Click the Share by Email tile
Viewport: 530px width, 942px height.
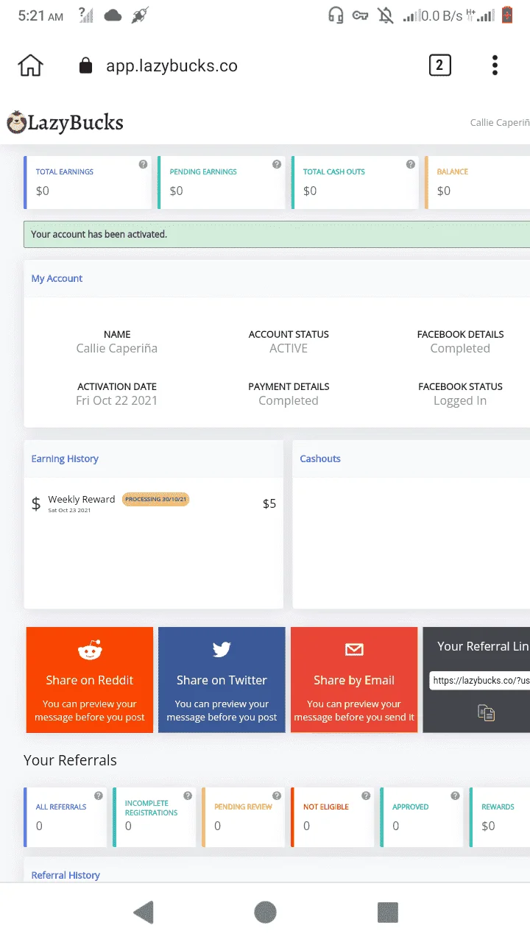354,680
